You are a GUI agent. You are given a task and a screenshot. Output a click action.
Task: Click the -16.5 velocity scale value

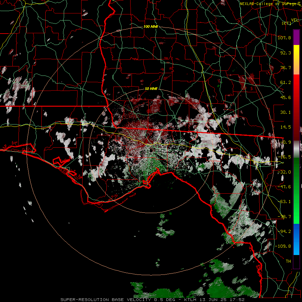tap(284, 157)
